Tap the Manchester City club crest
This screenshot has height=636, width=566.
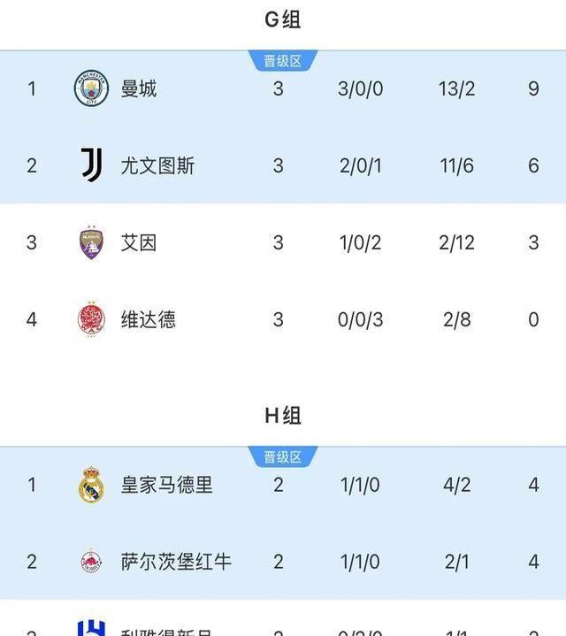click(x=91, y=88)
